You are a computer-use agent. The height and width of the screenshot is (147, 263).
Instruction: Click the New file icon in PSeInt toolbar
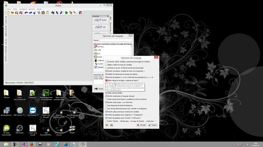[x=8, y=13]
